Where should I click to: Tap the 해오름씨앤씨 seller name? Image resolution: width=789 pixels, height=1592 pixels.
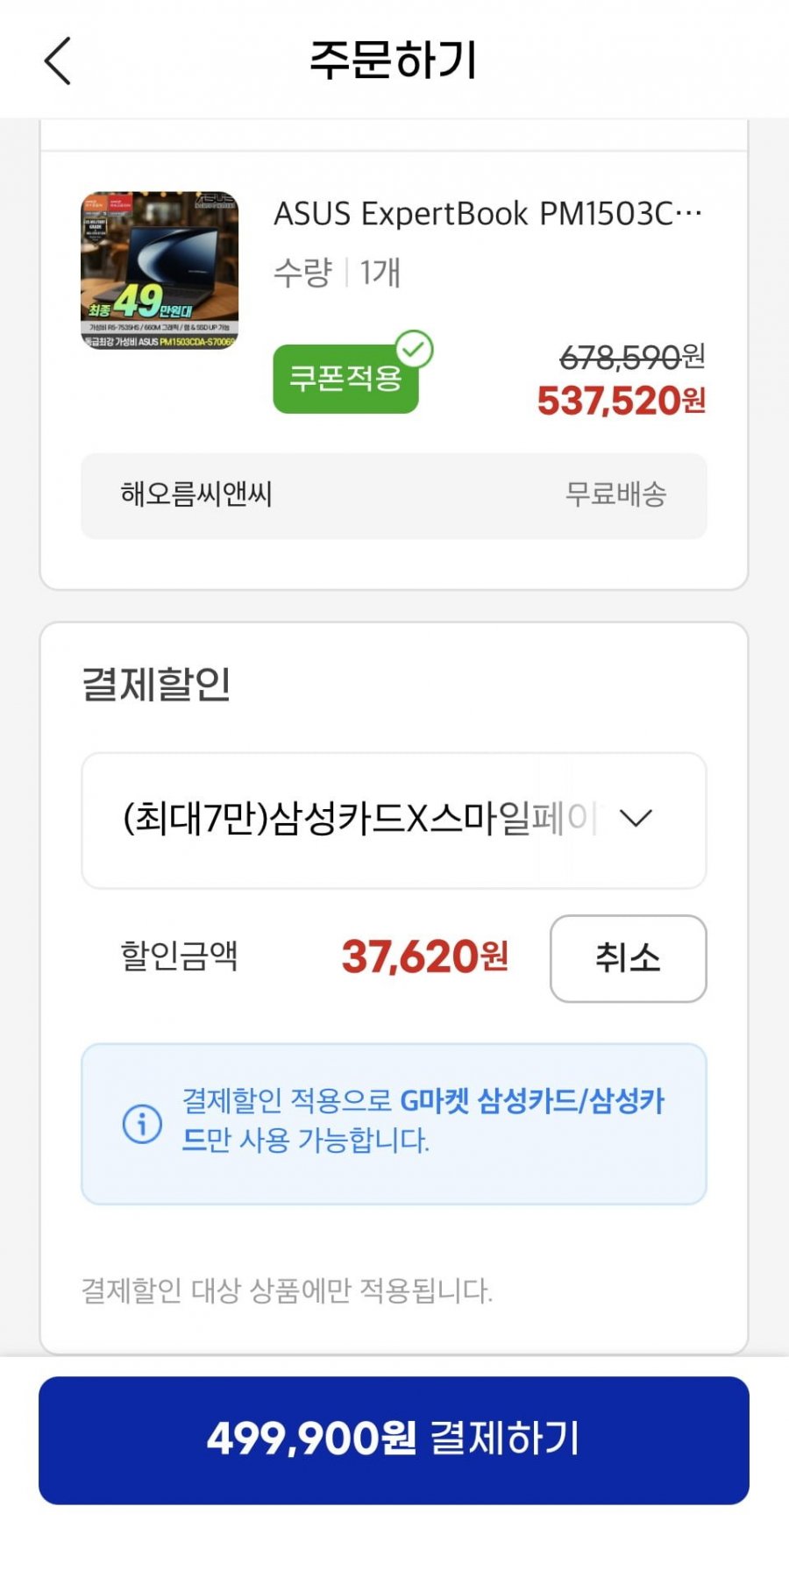click(196, 494)
